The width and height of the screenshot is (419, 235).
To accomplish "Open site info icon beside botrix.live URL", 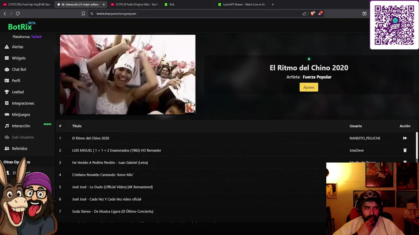I will click(x=92, y=14).
